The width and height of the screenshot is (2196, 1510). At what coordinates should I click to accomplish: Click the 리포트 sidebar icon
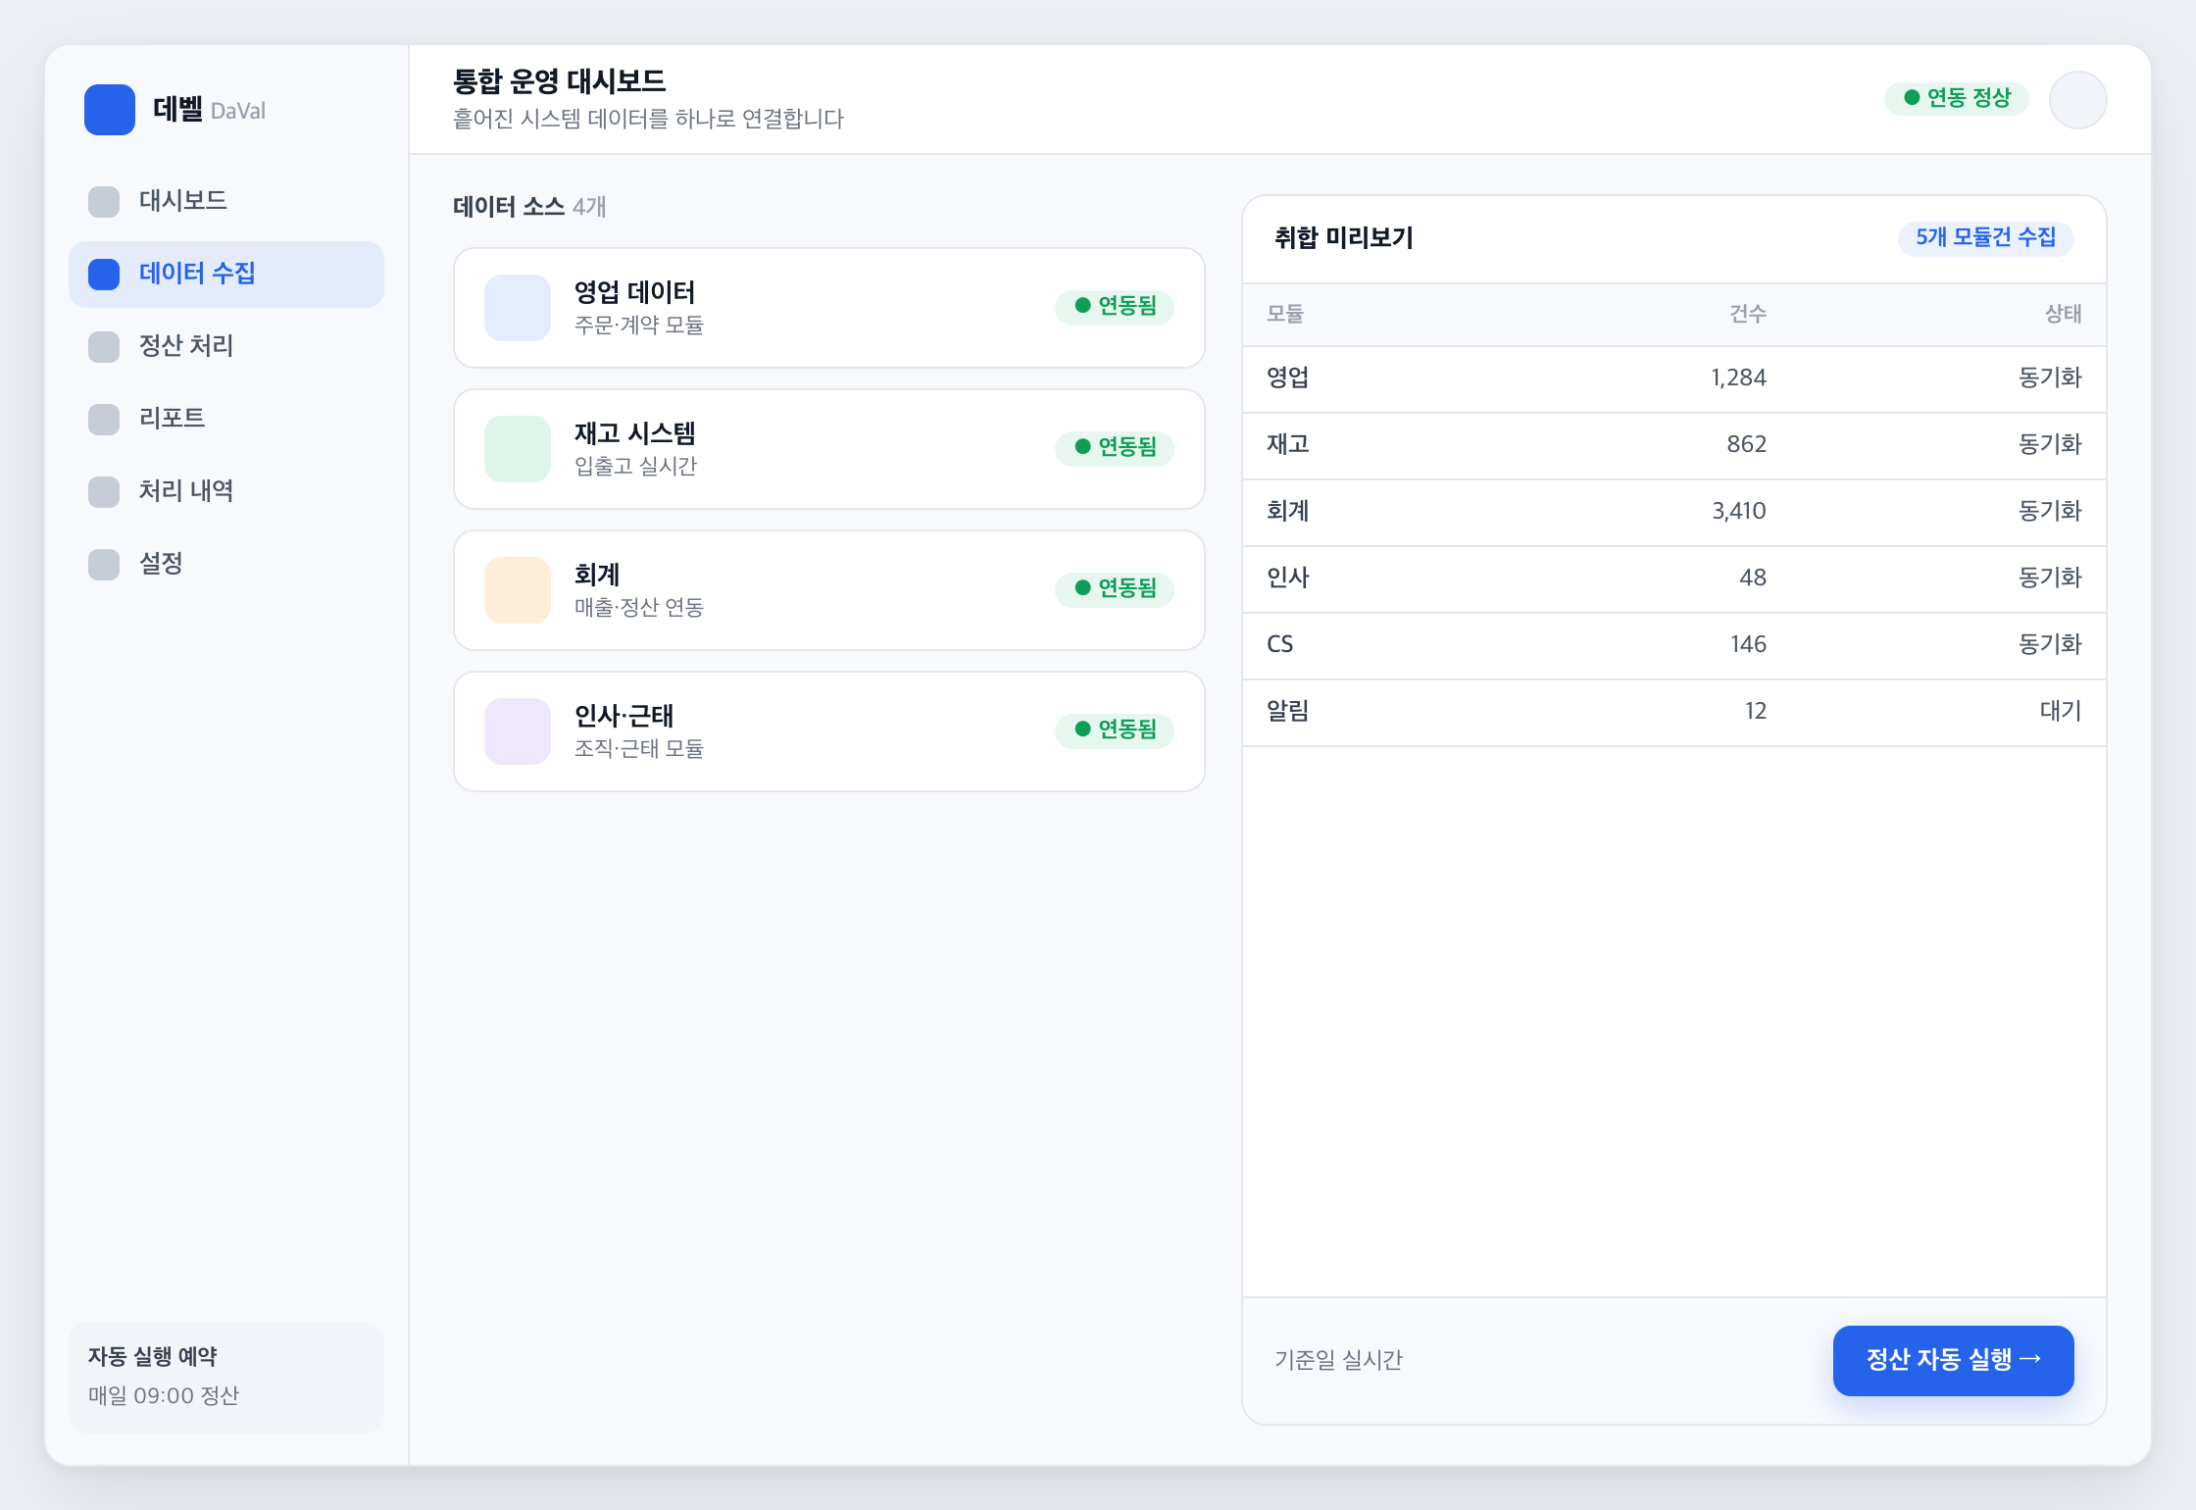pos(104,419)
